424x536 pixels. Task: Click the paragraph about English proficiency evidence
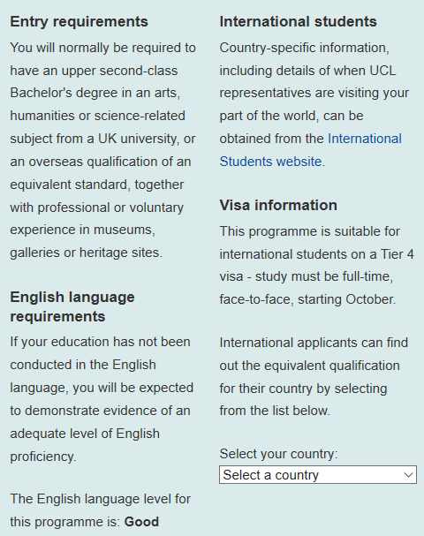pos(102,399)
